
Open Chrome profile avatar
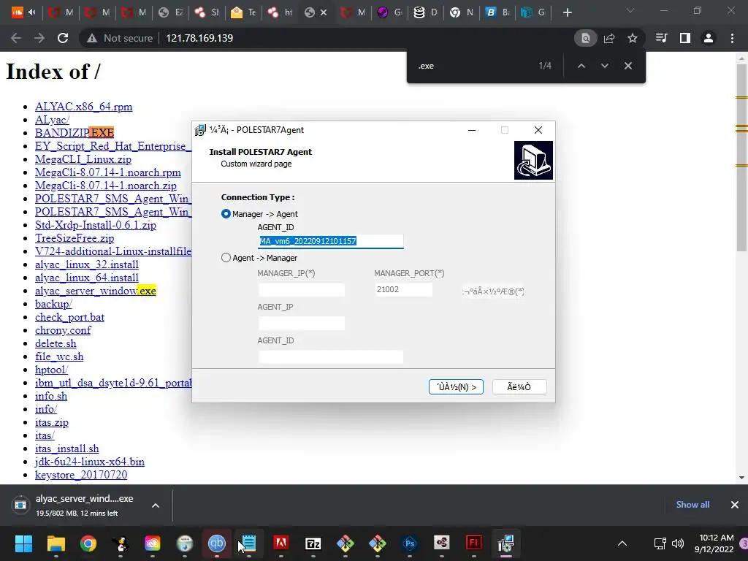[709, 38]
